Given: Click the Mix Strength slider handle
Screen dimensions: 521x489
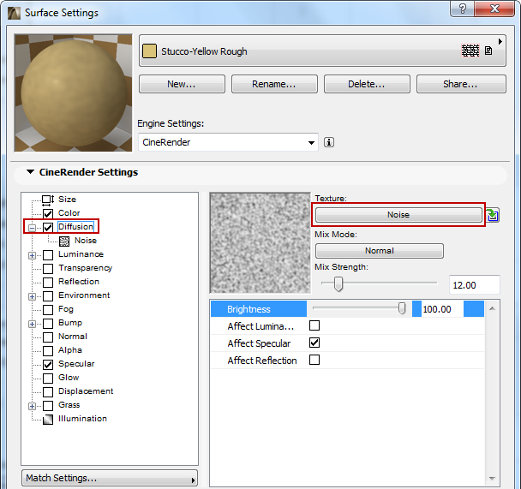Looking at the screenshot, I should coord(338,283).
